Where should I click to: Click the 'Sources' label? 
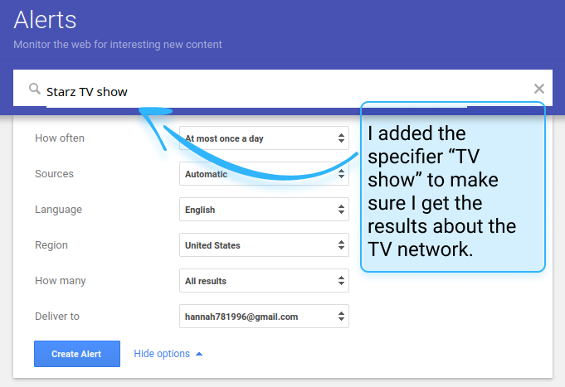pos(54,174)
